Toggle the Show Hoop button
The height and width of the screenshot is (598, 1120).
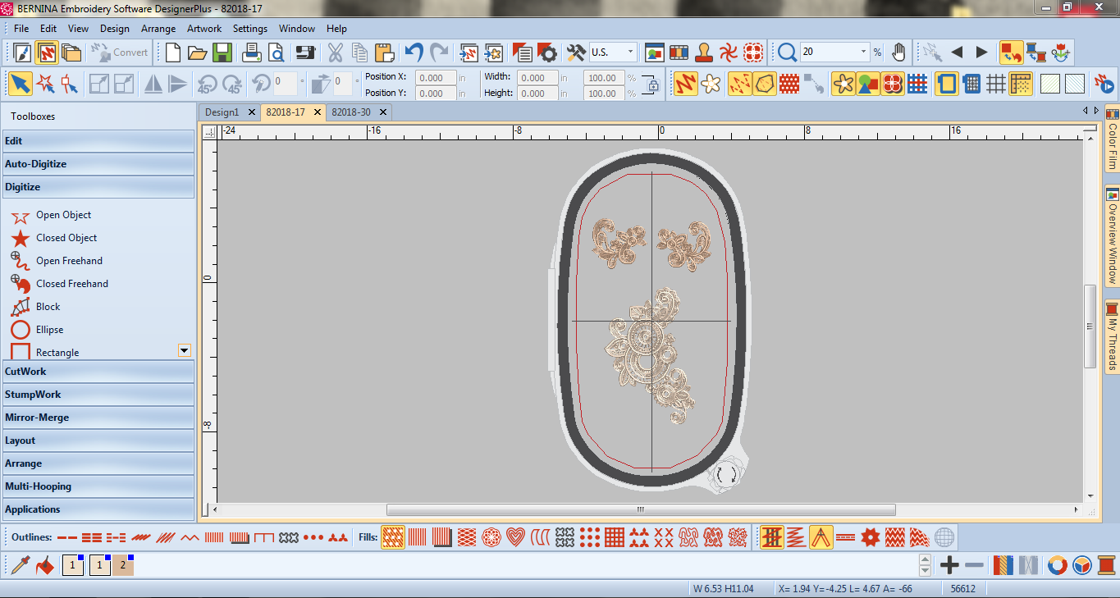(x=947, y=84)
